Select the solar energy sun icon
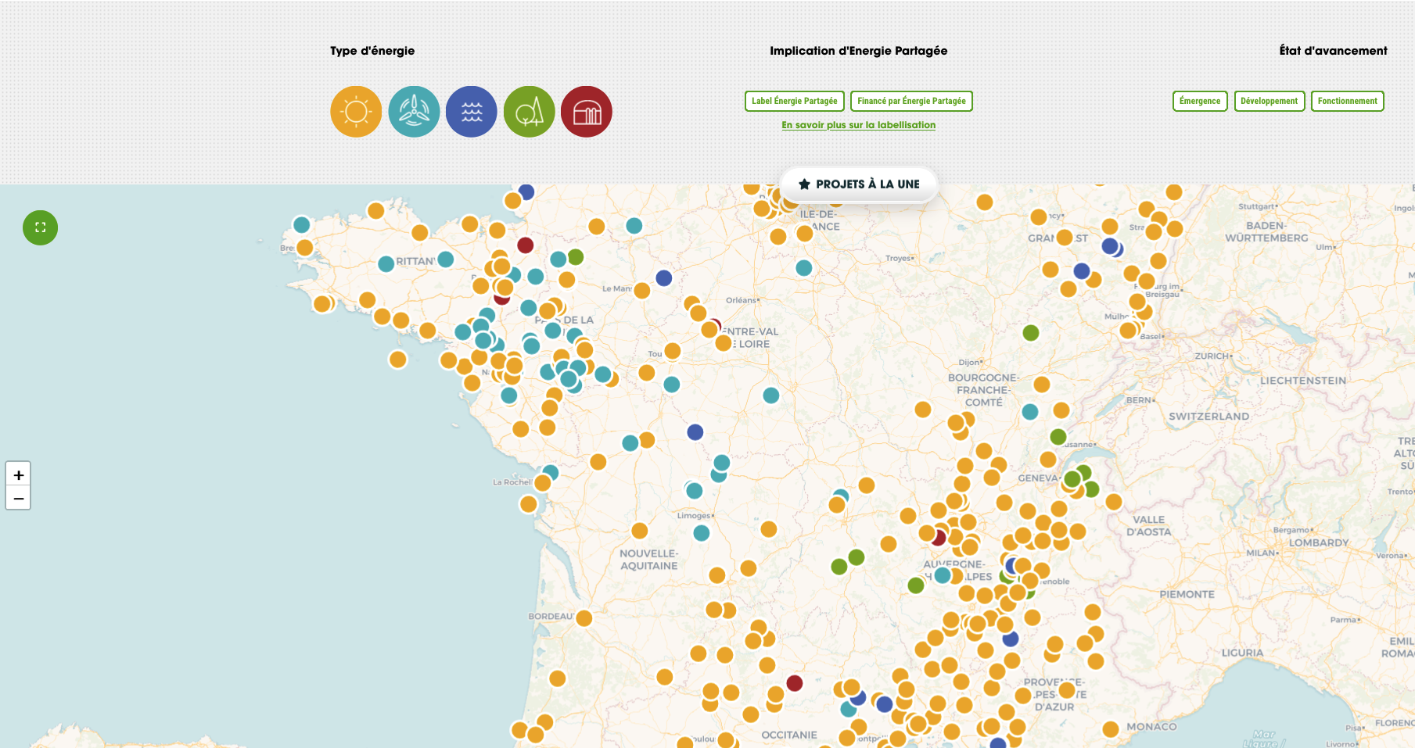This screenshot has width=1415, height=748. (356, 112)
